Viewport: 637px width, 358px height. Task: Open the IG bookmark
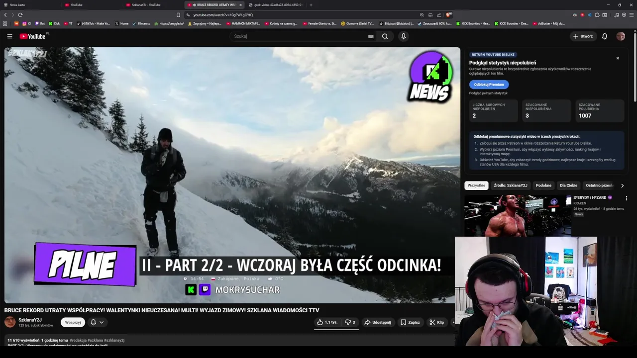pos(26,23)
